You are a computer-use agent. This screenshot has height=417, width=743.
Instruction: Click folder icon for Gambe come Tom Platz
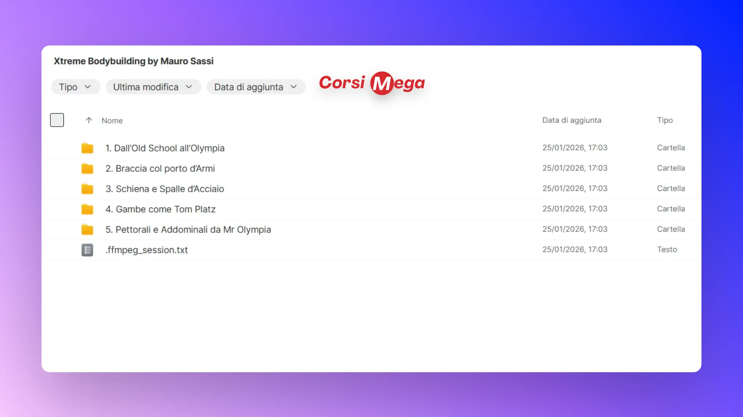coord(87,209)
